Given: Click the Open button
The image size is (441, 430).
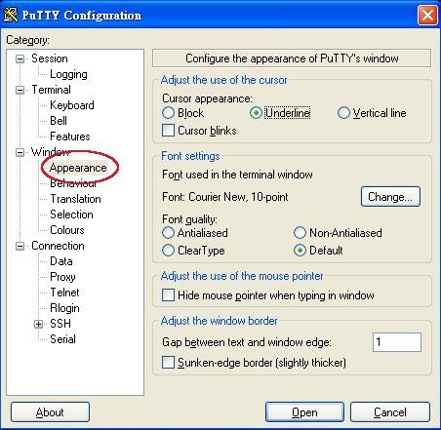Looking at the screenshot, I should tap(304, 412).
